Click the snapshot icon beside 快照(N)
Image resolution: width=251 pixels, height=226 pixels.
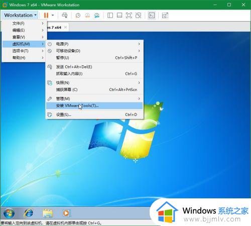click(50, 83)
